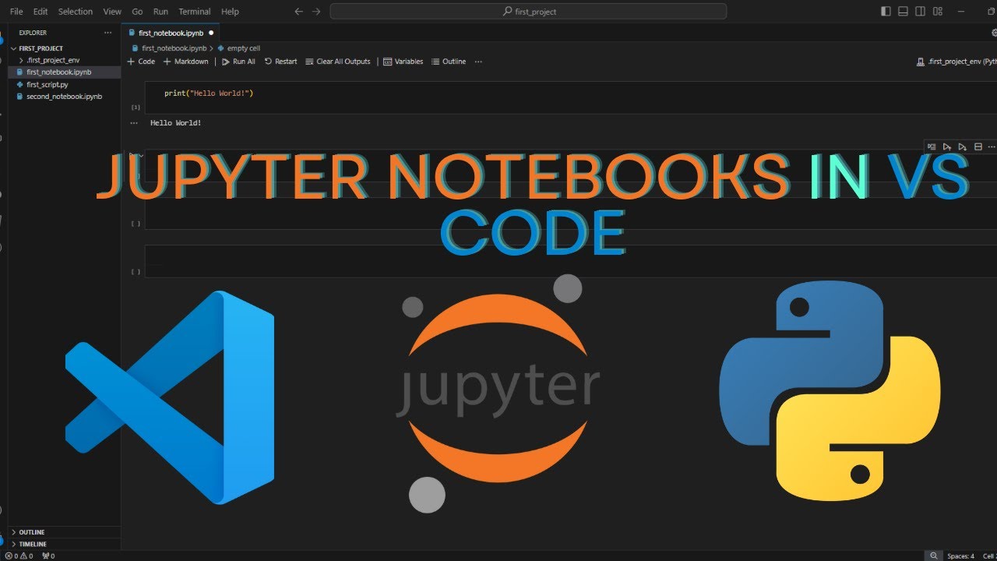Image resolution: width=997 pixels, height=561 pixels.
Task: Open notebook toolbar more actions ellipsis
Action: point(478,62)
